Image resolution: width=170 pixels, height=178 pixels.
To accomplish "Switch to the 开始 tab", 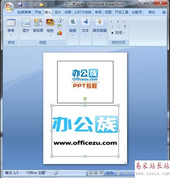I will pyautogui.click(x=38, y=12).
